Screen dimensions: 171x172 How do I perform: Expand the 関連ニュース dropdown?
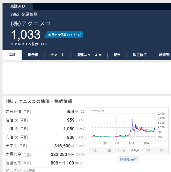pos(89,55)
